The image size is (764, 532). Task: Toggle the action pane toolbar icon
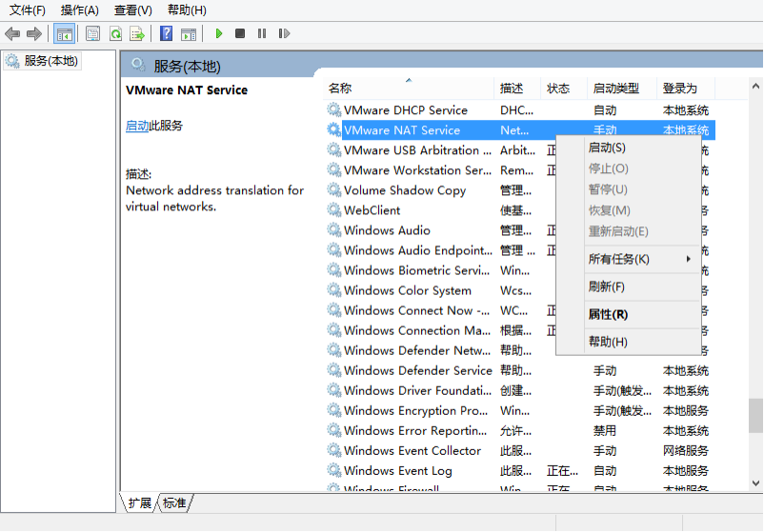189,33
